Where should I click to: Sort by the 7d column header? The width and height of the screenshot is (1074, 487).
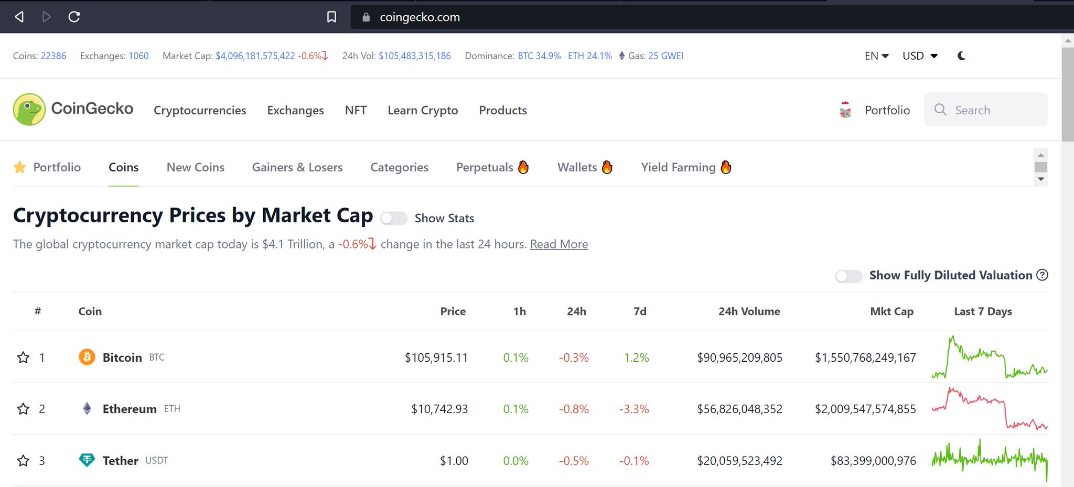click(640, 311)
